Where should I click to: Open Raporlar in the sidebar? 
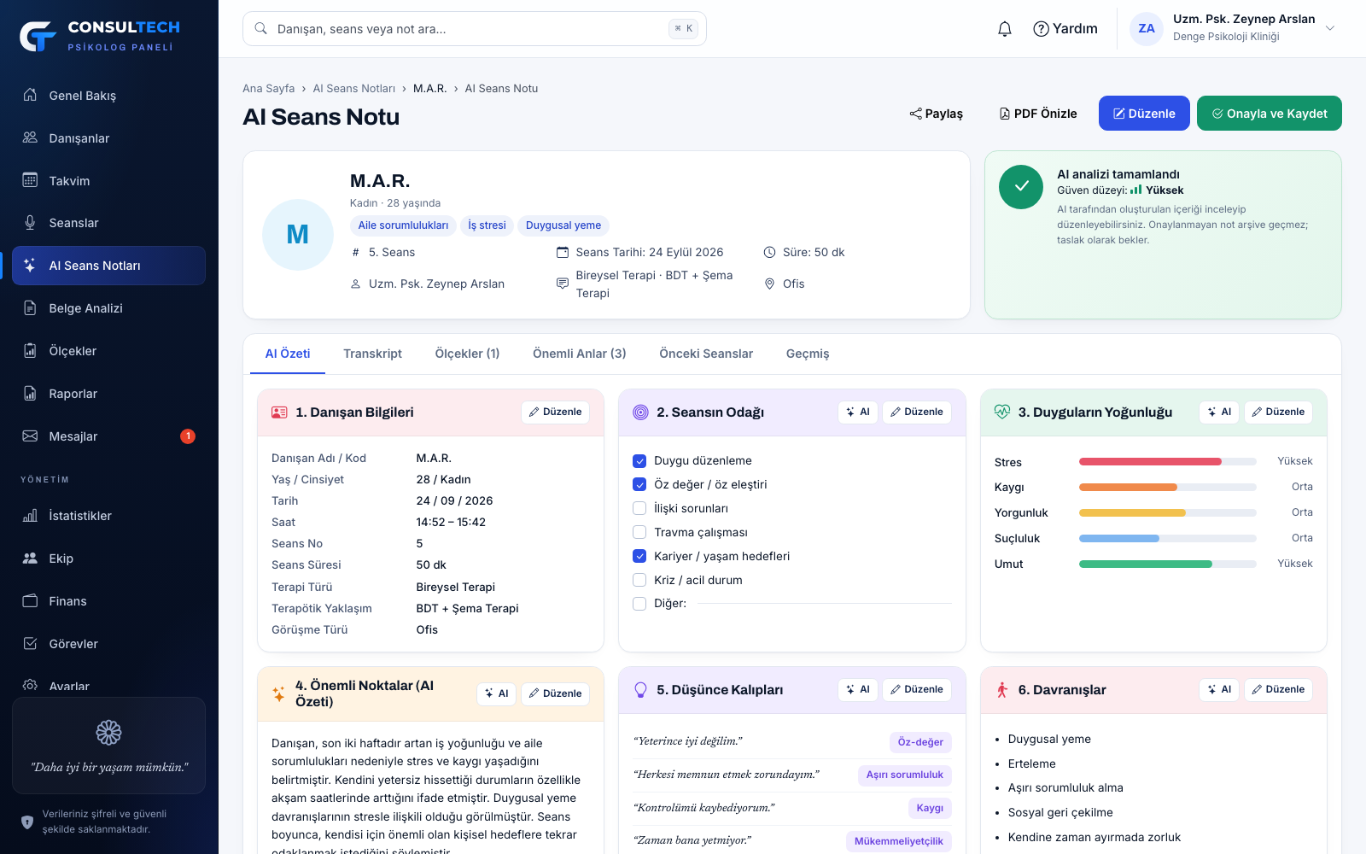[109, 394]
